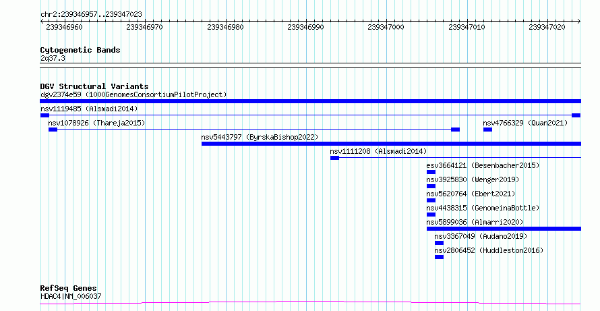
Task: Click the blue block under nsv4766329
Action: coord(487,130)
